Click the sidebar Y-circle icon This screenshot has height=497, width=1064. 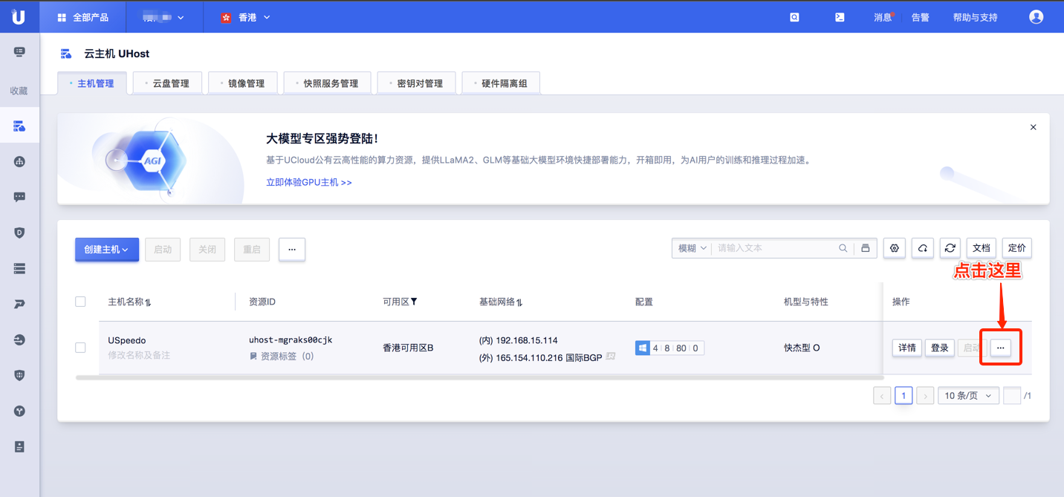tap(19, 411)
